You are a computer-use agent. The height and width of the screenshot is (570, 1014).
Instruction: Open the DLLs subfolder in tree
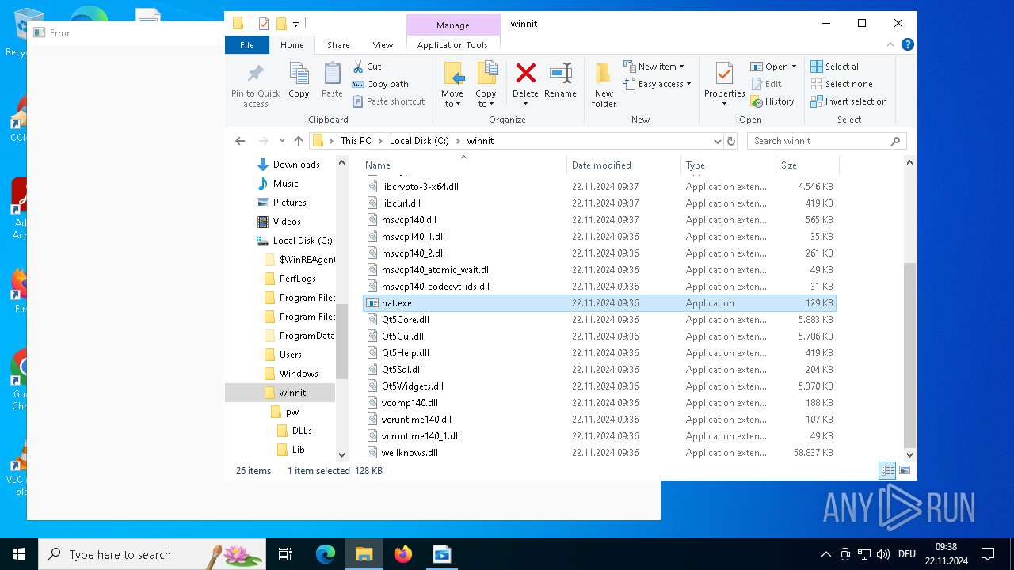(x=302, y=431)
